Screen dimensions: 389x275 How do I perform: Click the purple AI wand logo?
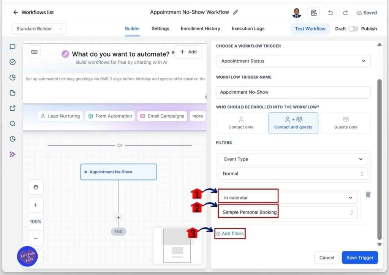tap(65, 54)
